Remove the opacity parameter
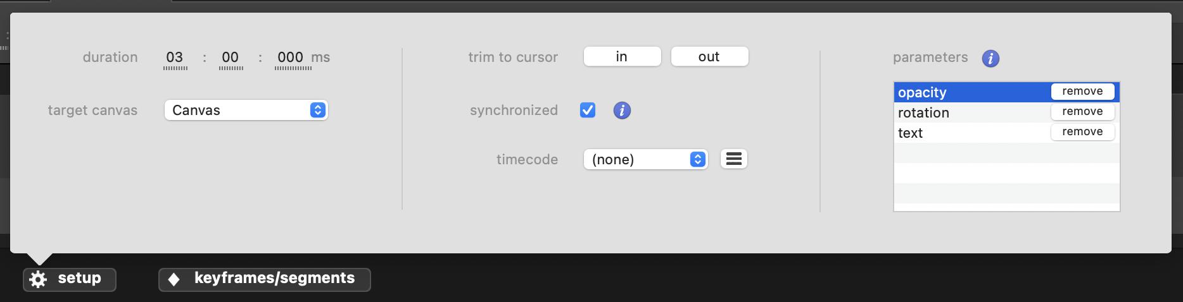1183x302 pixels. point(1082,92)
